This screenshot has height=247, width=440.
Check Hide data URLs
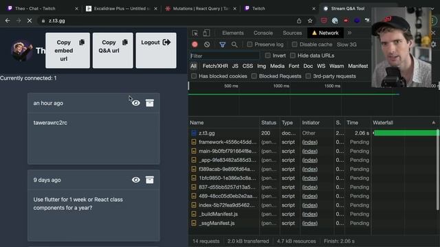click(x=293, y=56)
